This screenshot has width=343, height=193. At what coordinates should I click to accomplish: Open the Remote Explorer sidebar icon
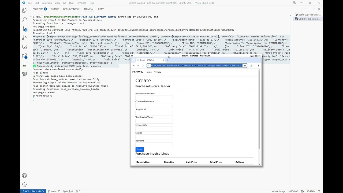[24, 47]
